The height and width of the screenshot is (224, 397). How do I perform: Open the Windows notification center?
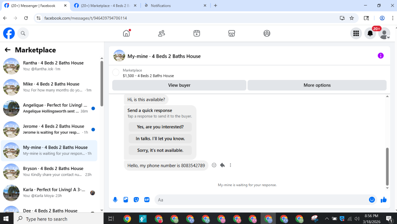[x=389, y=219]
